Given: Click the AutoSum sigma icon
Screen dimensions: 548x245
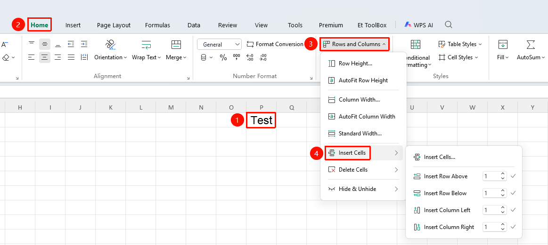Looking at the screenshot, I should tap(531, 44).
